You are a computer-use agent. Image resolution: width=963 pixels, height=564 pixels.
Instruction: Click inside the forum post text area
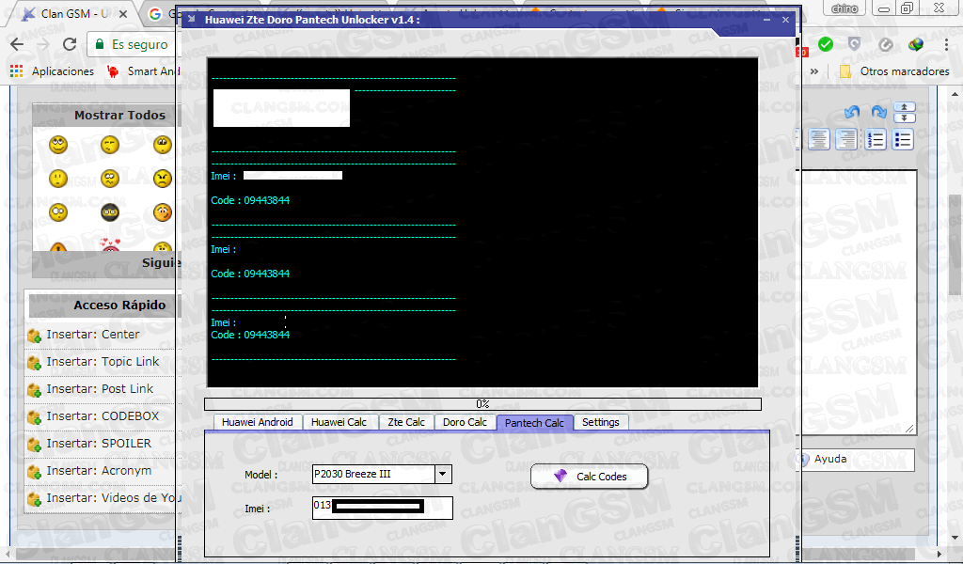[x=858, y=301]
